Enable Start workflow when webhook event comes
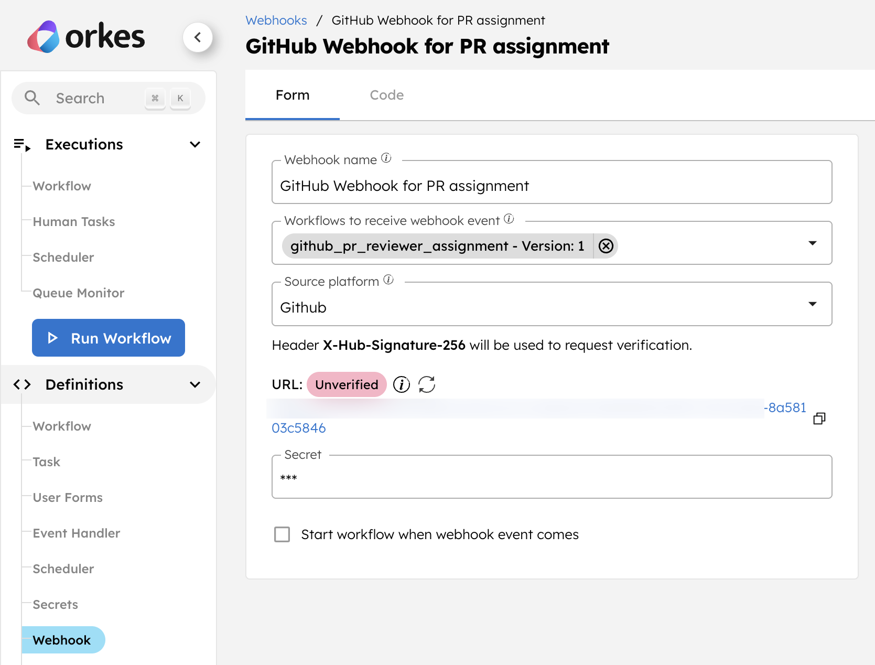 [282, 534]
